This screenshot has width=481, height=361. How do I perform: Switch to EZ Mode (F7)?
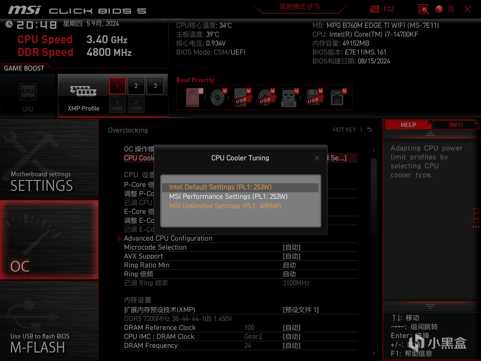tap(299, 7)
